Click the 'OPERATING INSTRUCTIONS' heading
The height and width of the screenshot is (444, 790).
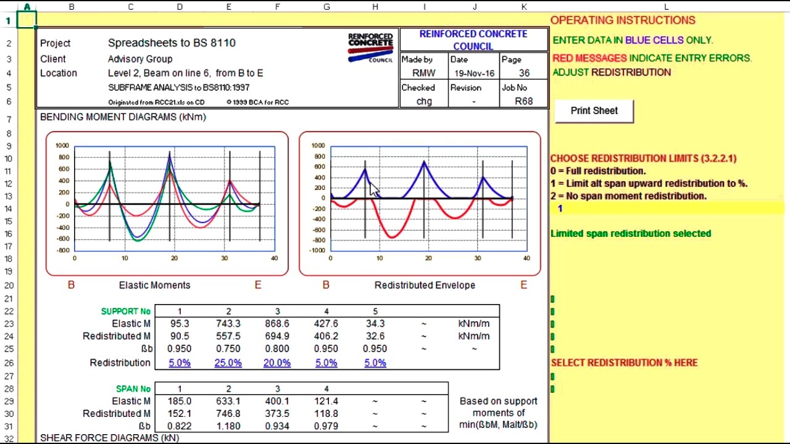click(x=623, y=20)
